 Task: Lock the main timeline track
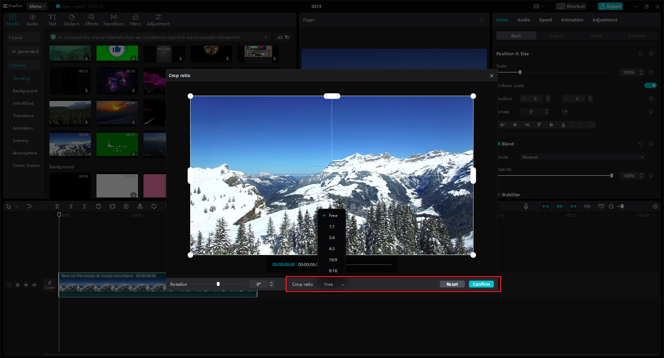18,285
